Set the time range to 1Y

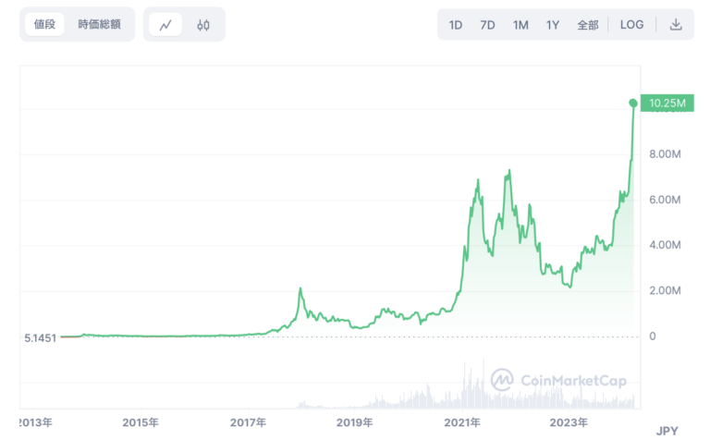pos(553,25)
